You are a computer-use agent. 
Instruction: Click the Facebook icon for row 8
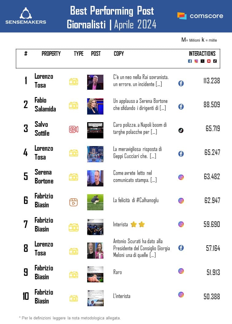tap(181, 248)
